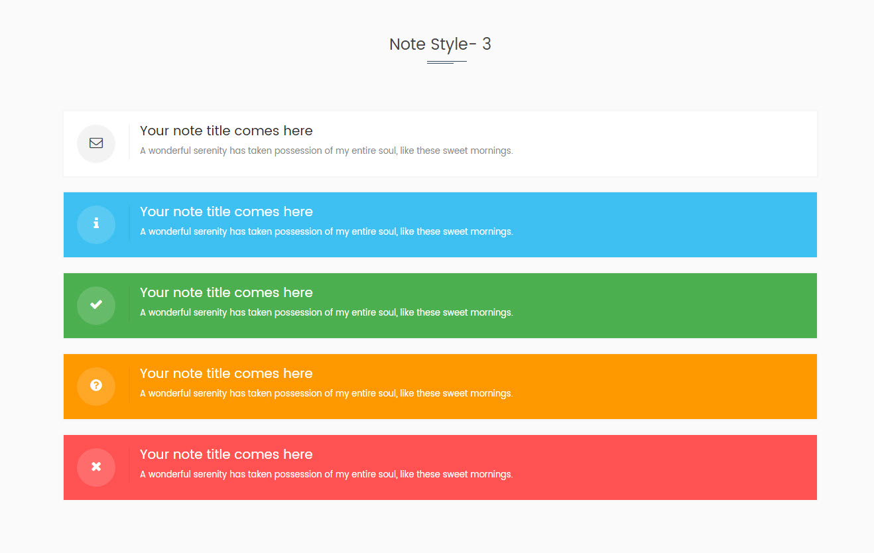Click the decorative underline beneath the heading
The image size is (874, 553).
pyautogui.click(x=446, y=62)
